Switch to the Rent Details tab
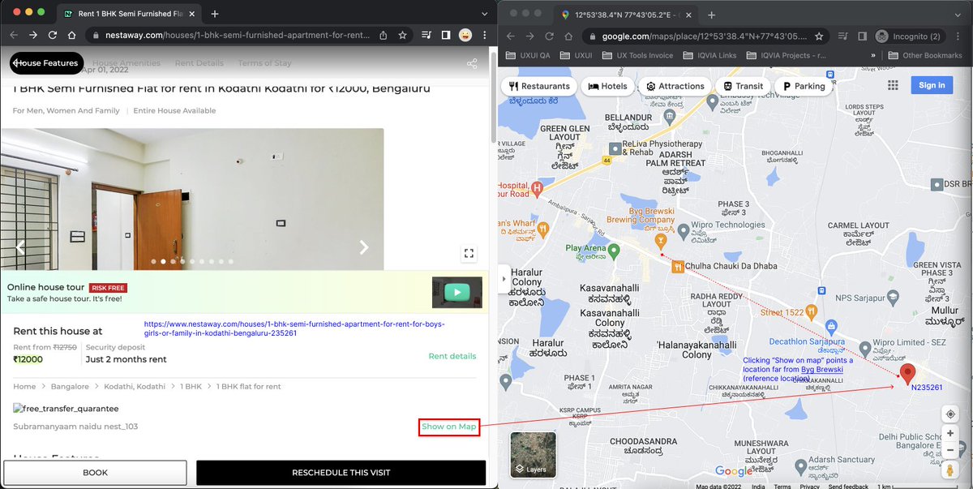The height and width of the screenshot is (489, 973). (x=199, y=63)
